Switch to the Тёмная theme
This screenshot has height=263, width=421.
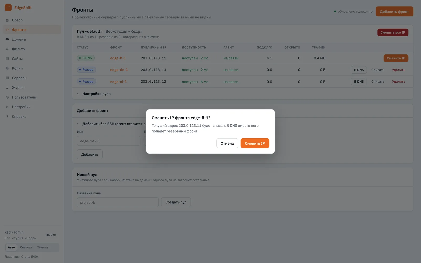[x=43, y=247]
